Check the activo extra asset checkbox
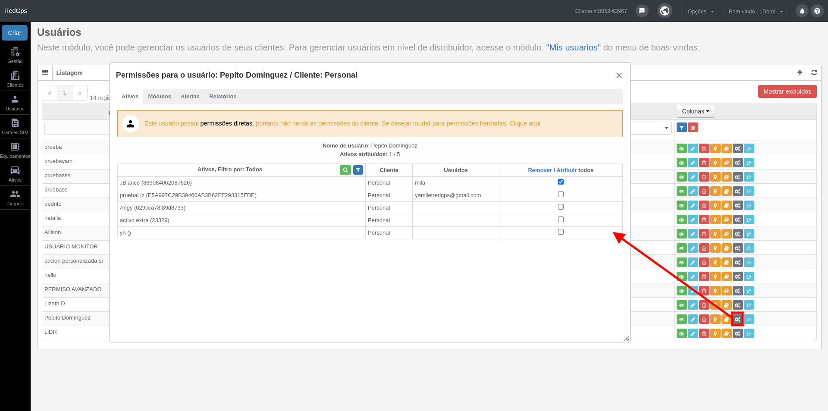This screenshot has width=828, height=411. [x=561, y=220]
